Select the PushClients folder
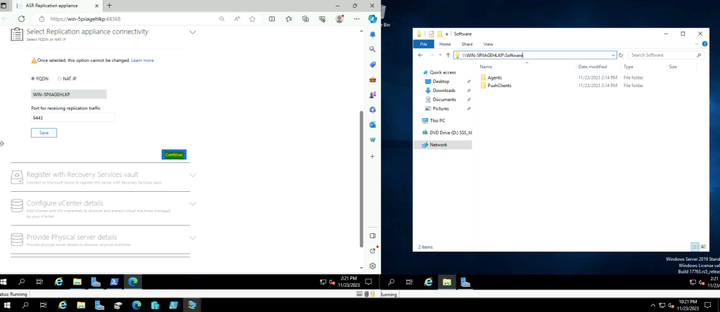The image size is (720, 312). click(x=499, y=85)
